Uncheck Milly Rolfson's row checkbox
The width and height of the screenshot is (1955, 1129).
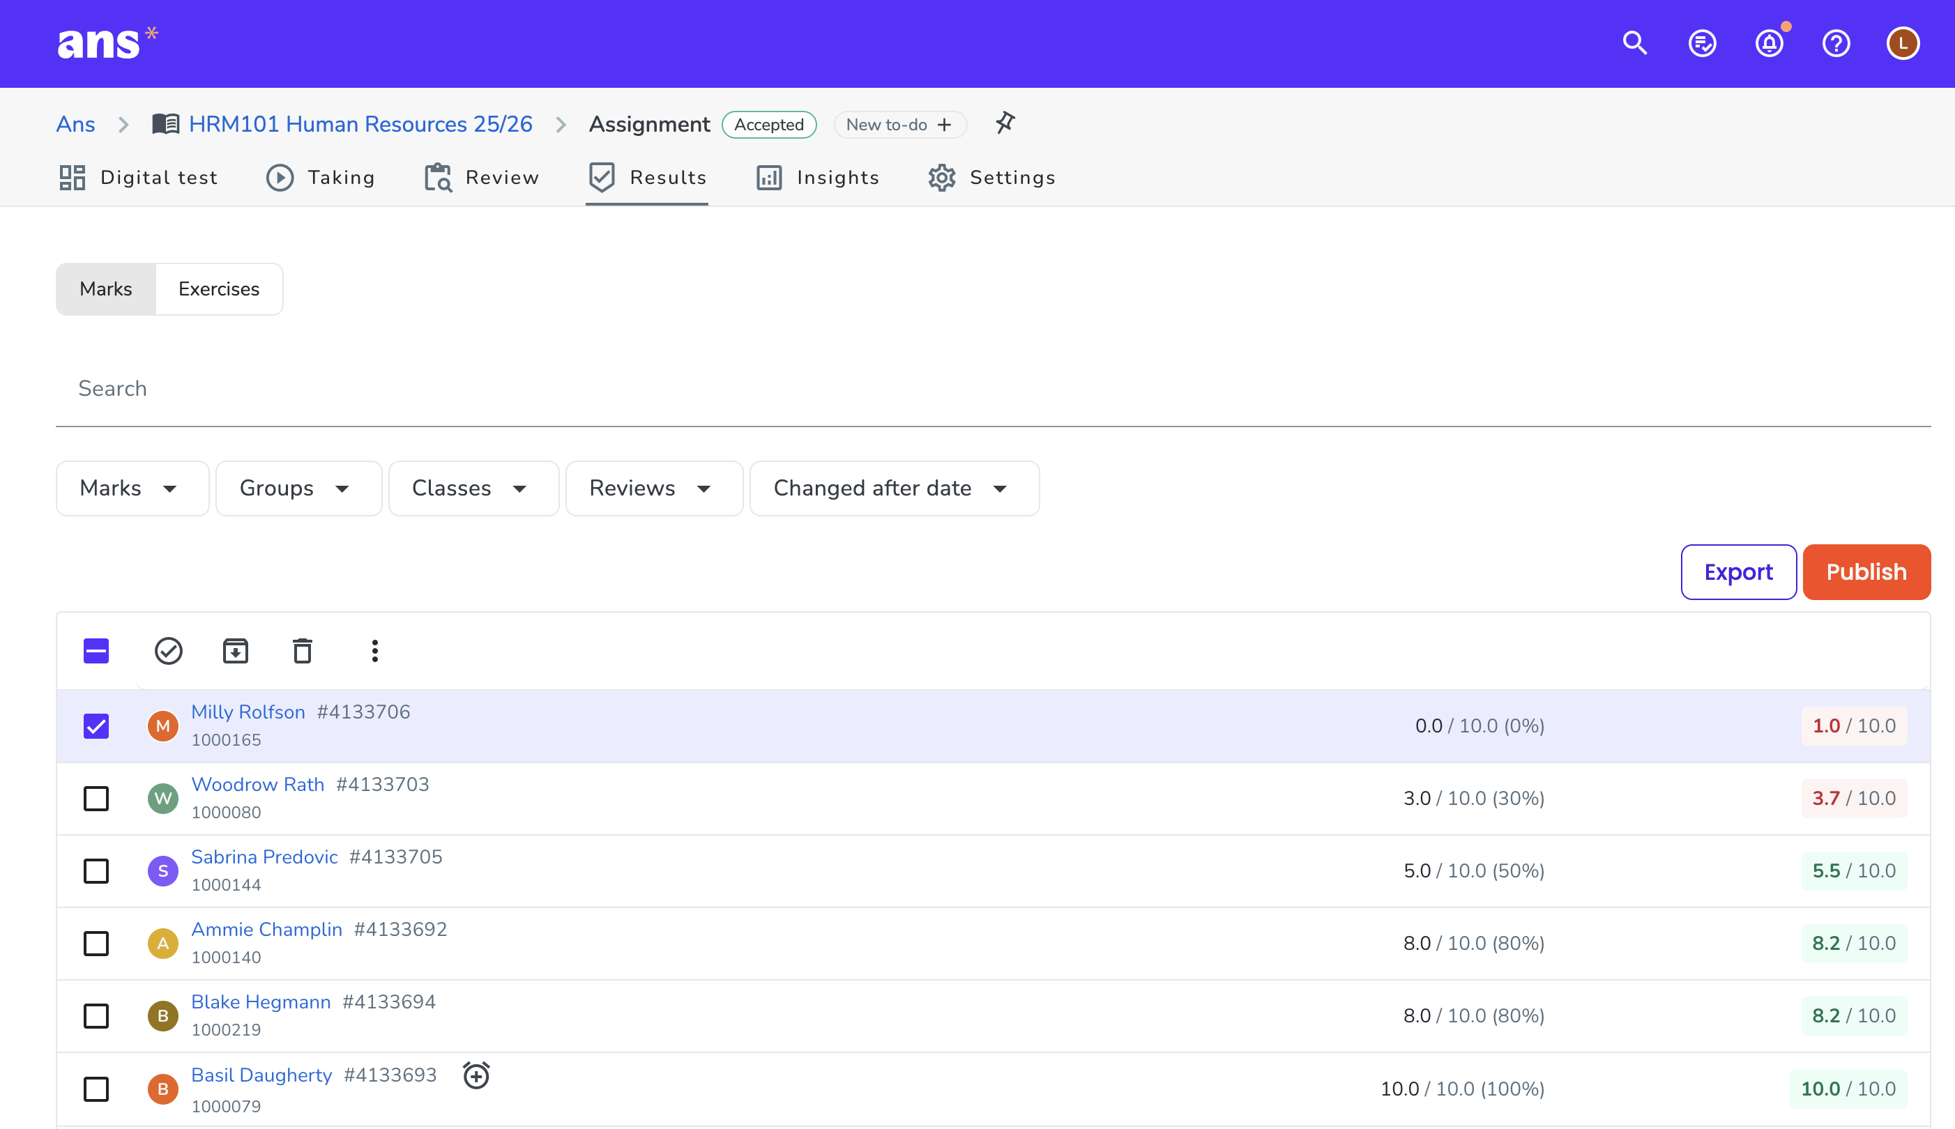[96, 727]
